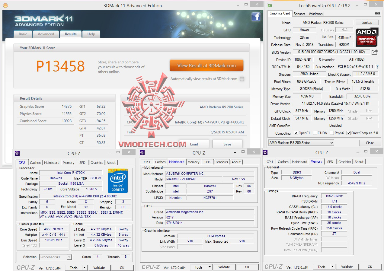This screenshot has height=271, width=384.
Task: Uncheck the DirectCompute 5.0 checkbox
Action: (349, 133)
